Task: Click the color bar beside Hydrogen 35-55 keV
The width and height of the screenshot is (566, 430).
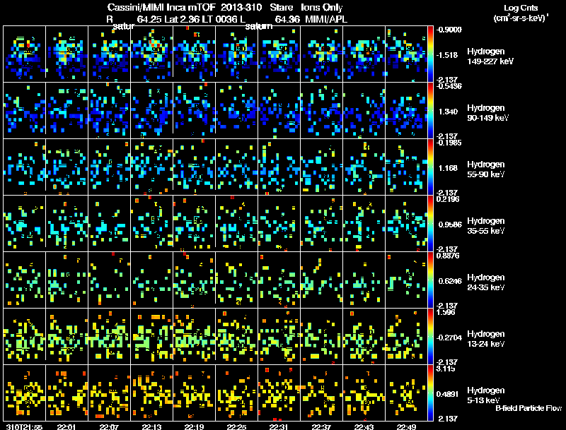Action: pos(430,223)
